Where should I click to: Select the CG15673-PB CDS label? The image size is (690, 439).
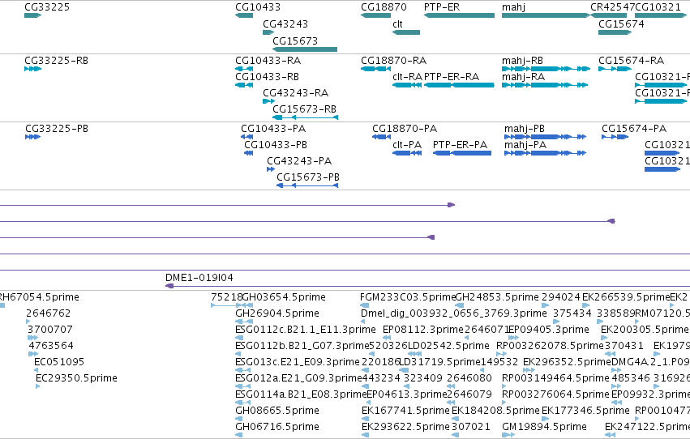(x=308, y=177)
